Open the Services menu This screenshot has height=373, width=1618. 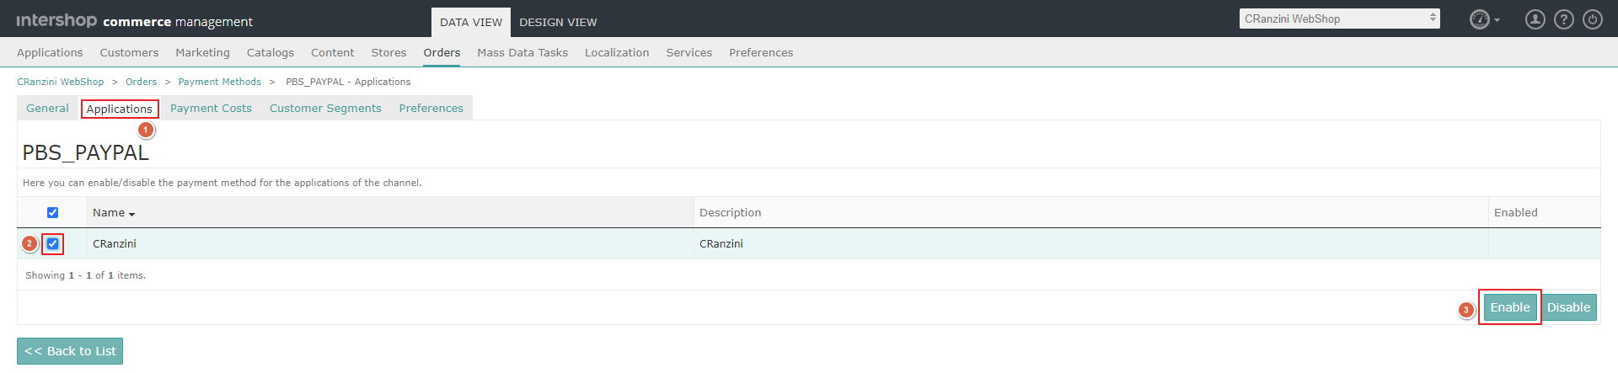pyautogui.click(x=688, y=52)
